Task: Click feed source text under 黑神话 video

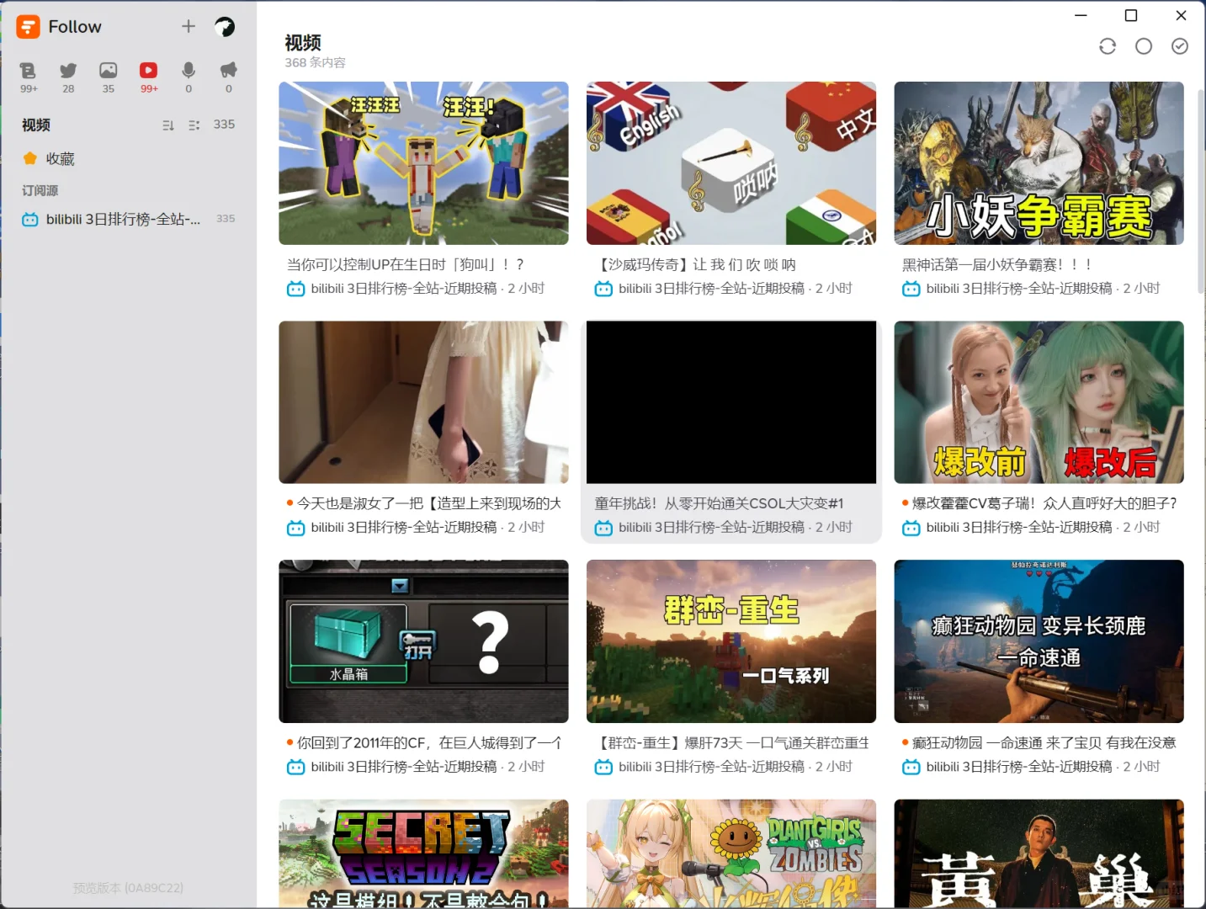Action: tap(1019, 289)
